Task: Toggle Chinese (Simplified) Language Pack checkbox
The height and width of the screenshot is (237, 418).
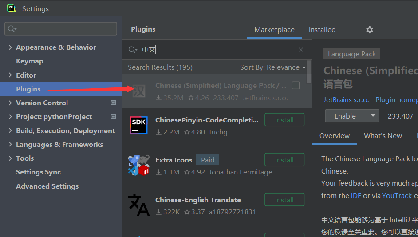Action: coord(296,85)
